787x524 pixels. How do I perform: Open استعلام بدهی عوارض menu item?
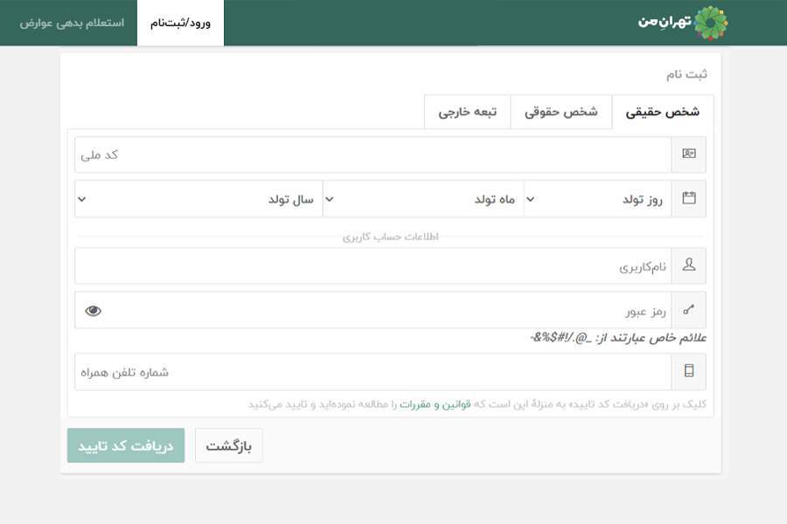(72, 22)
